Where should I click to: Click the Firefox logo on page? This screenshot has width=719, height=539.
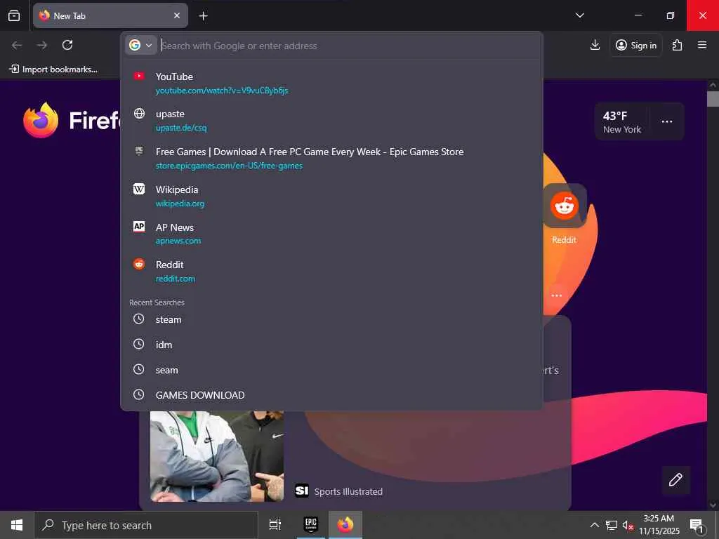pyautogui.click(x=41, y=120)
